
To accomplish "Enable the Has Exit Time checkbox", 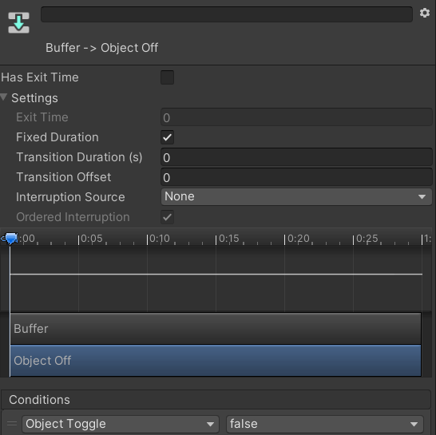I will pos(167,77).
